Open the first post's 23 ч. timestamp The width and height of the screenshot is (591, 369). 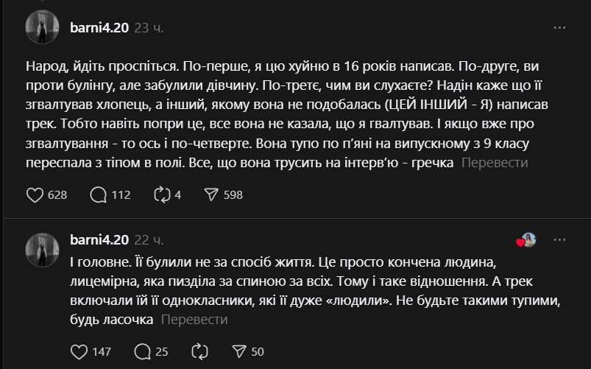149,27
